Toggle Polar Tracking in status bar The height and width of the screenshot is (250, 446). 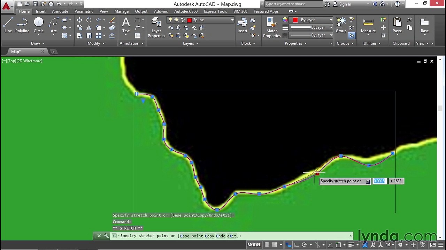304,245
